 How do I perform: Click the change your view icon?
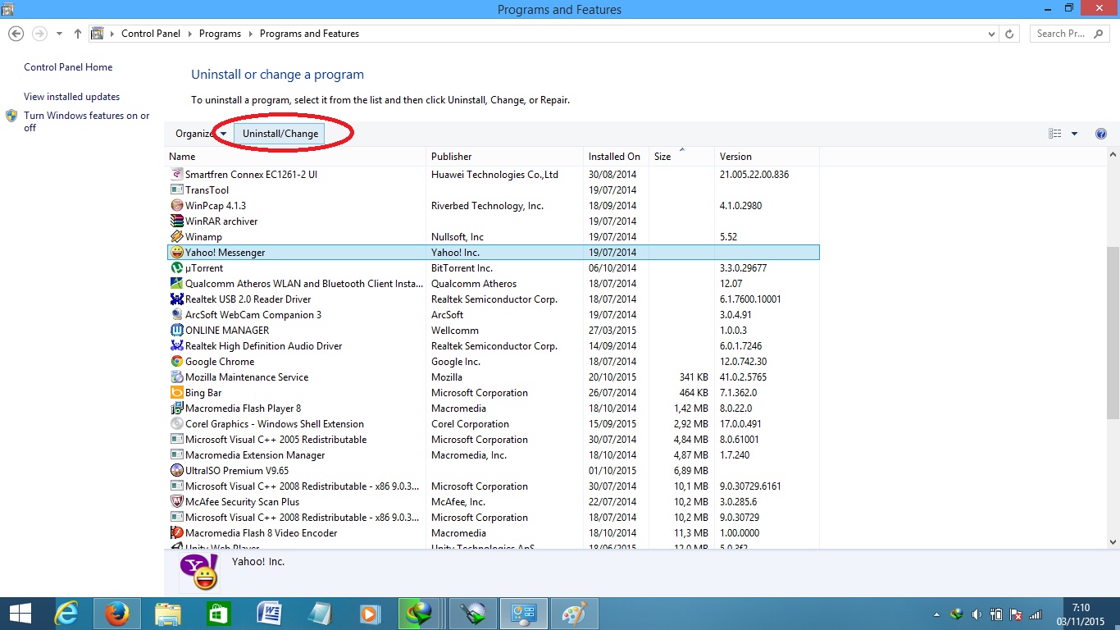(1055, 134)
